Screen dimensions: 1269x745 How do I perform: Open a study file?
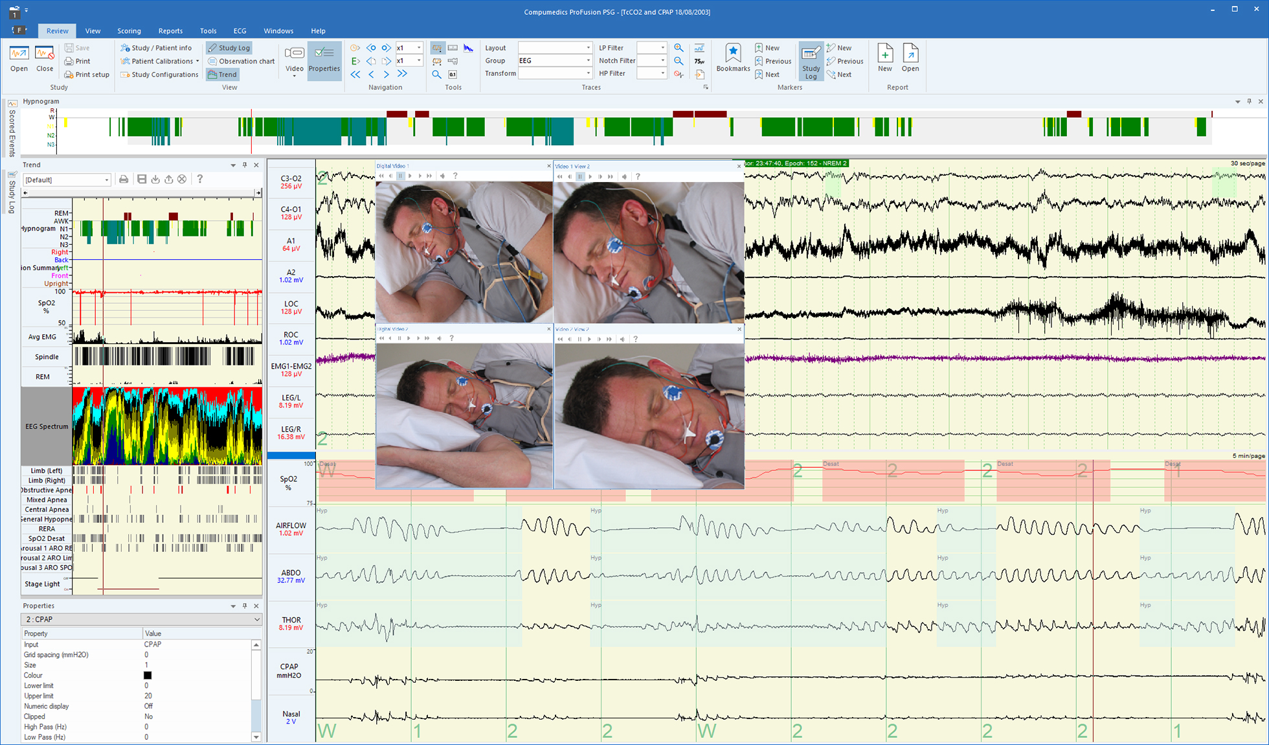coord(19,57)
